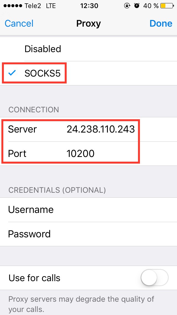This screenshot has width=177, height=315.
Task: Tap the 40 % battery percentage text
Action: point(151,6)
